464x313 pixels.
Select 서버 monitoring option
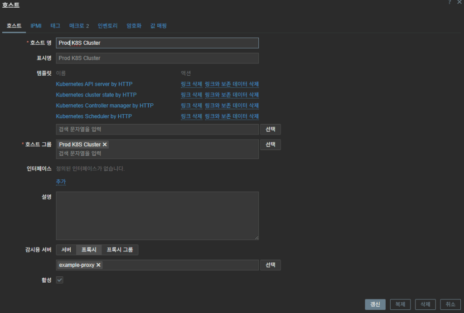tap(66, 250)
